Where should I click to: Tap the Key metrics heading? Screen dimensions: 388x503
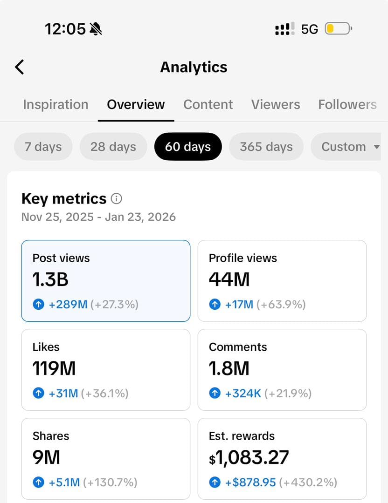pos(64,199)
